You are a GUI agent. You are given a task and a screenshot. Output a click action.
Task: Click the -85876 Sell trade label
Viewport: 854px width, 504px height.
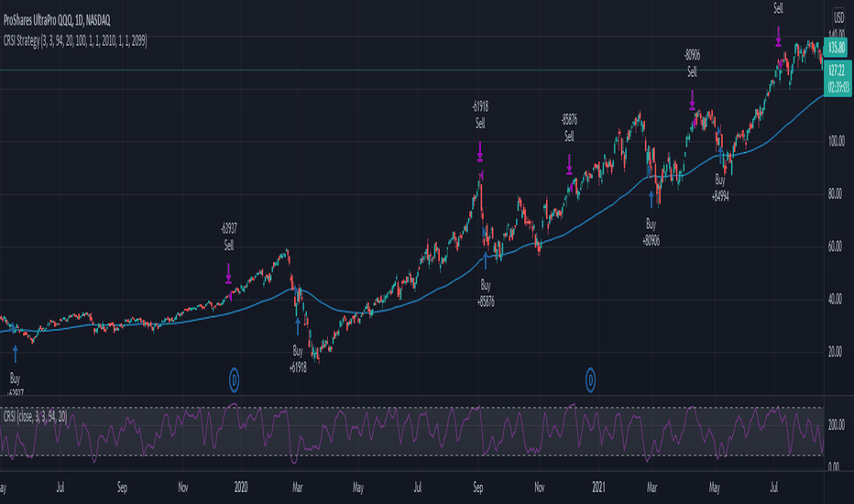[569, 128]
